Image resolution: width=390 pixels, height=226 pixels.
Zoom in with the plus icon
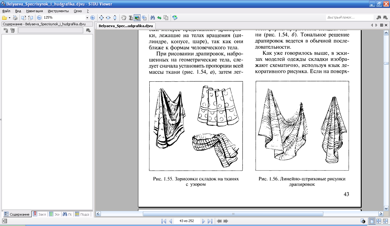(93, 18)
